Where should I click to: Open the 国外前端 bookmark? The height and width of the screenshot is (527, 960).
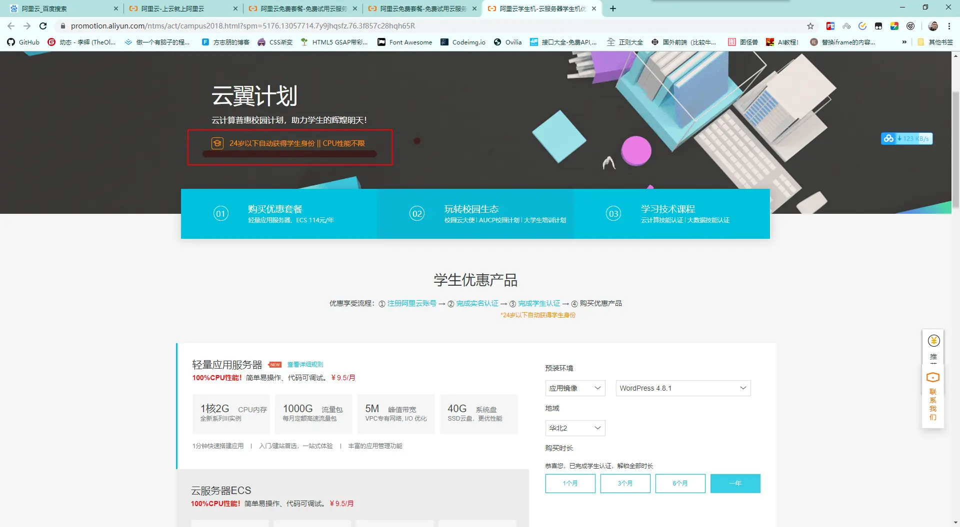[684, 42]
